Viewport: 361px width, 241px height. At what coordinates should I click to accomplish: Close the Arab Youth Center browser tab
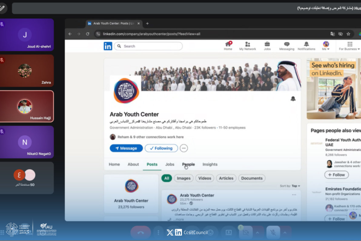coord(139,24)
